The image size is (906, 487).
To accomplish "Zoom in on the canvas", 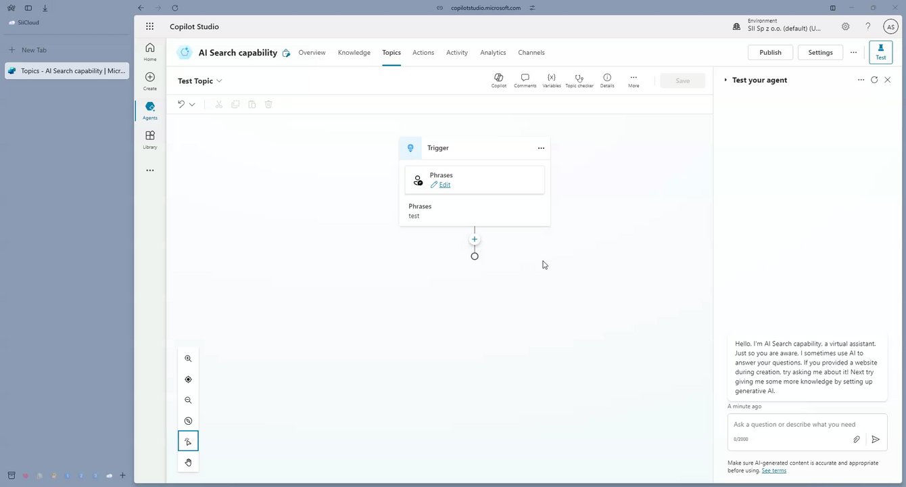I will click(x=188, y=358).
